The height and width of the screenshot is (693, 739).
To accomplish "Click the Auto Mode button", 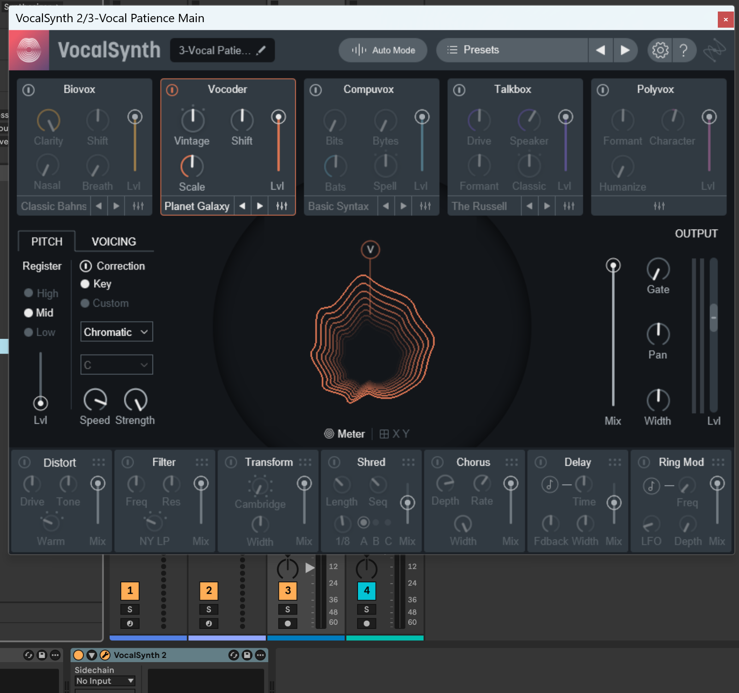I will coord(383,50).
